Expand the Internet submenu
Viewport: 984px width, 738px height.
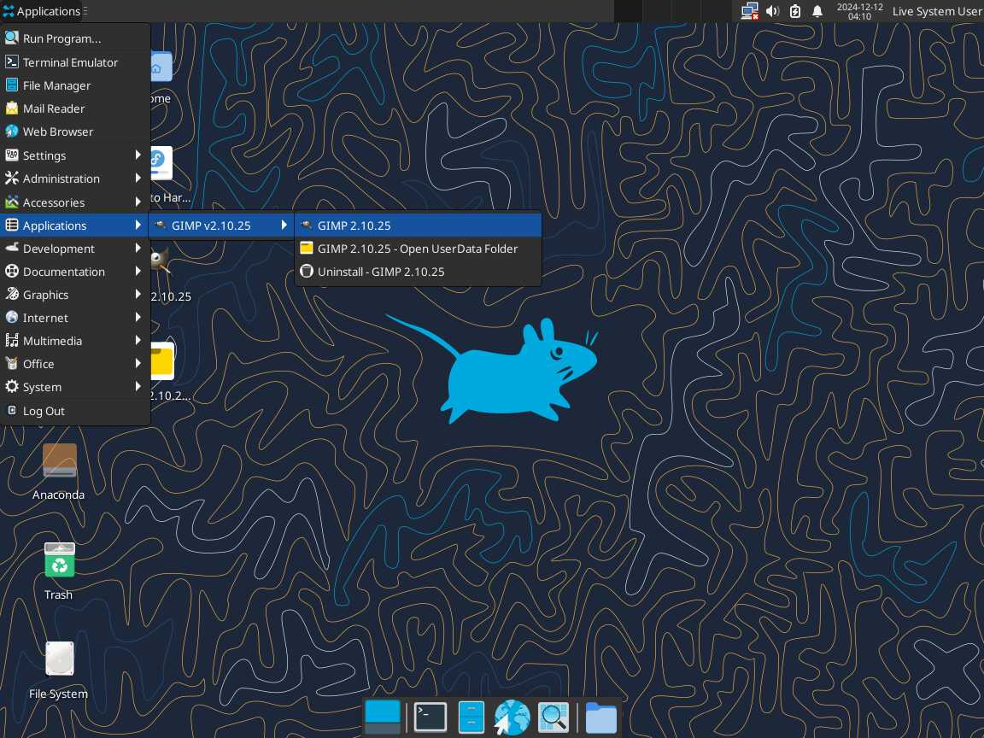click(x=75, y=318)
